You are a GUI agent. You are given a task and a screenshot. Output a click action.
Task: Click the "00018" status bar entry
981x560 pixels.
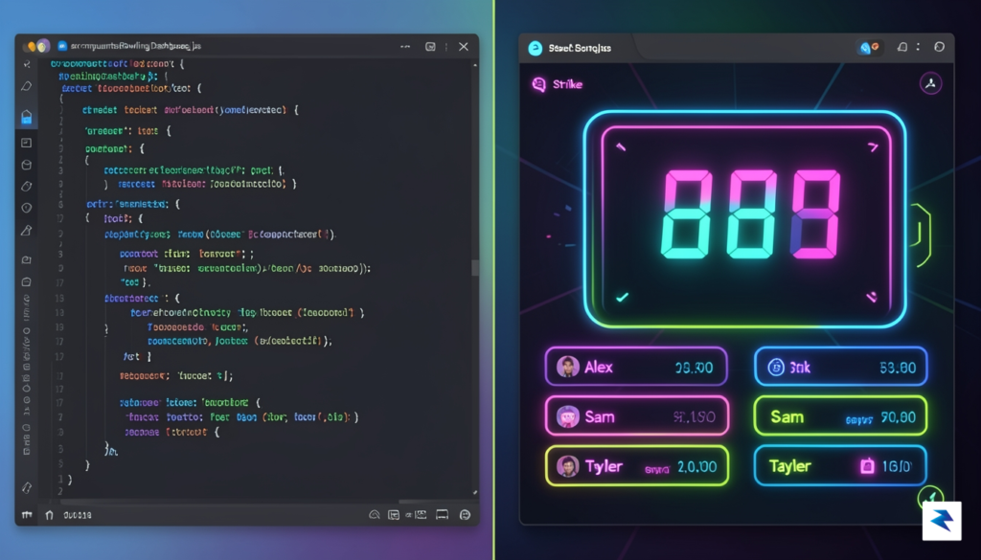click(78, 515)
